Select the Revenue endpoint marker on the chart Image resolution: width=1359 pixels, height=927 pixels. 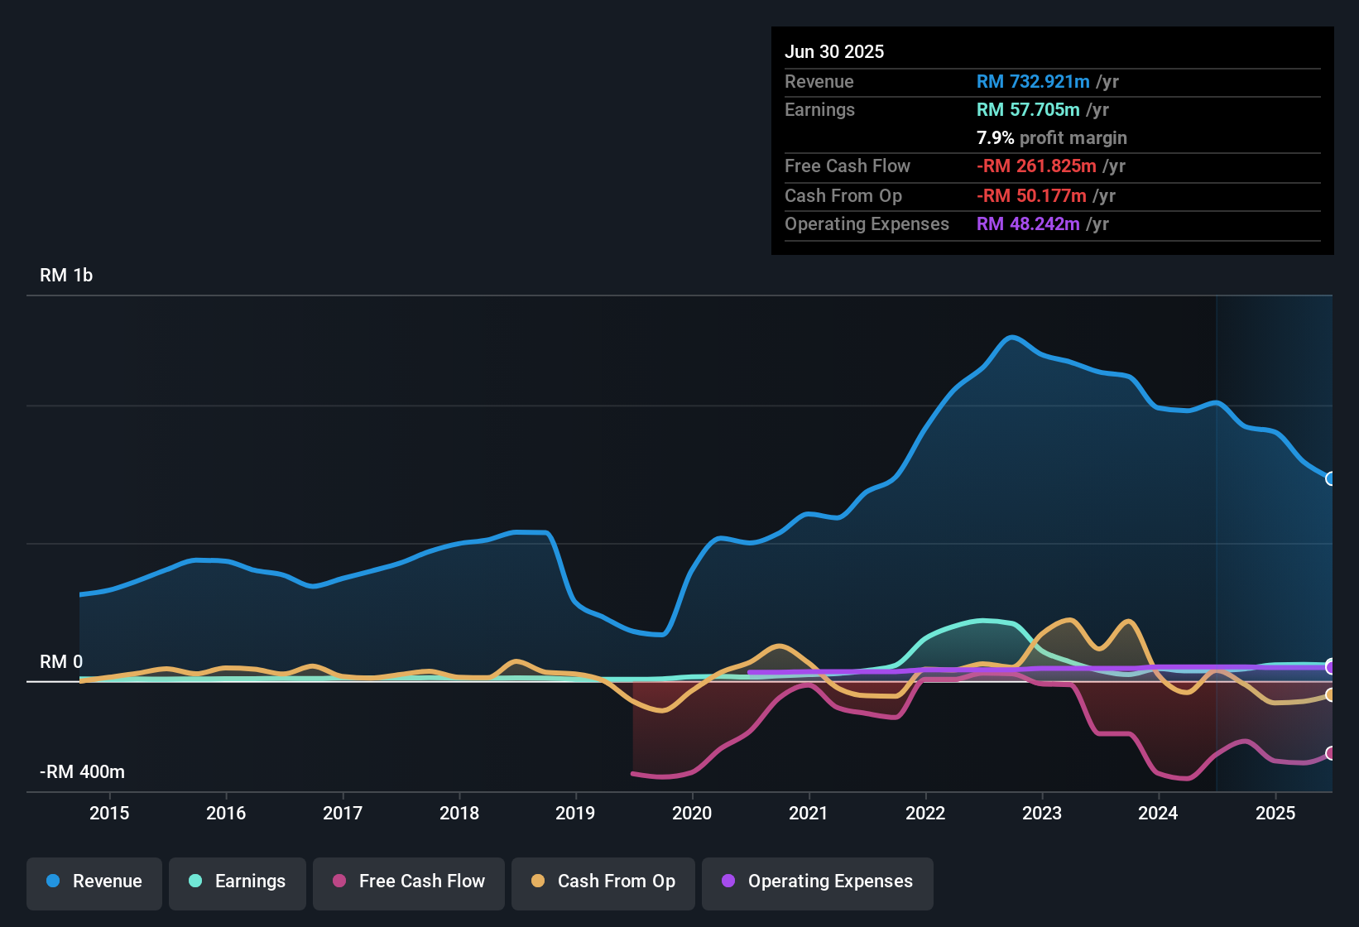coord(1331,478)
